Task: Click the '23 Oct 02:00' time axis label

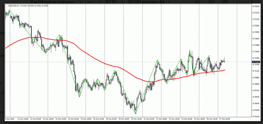Action: [186, 119]
